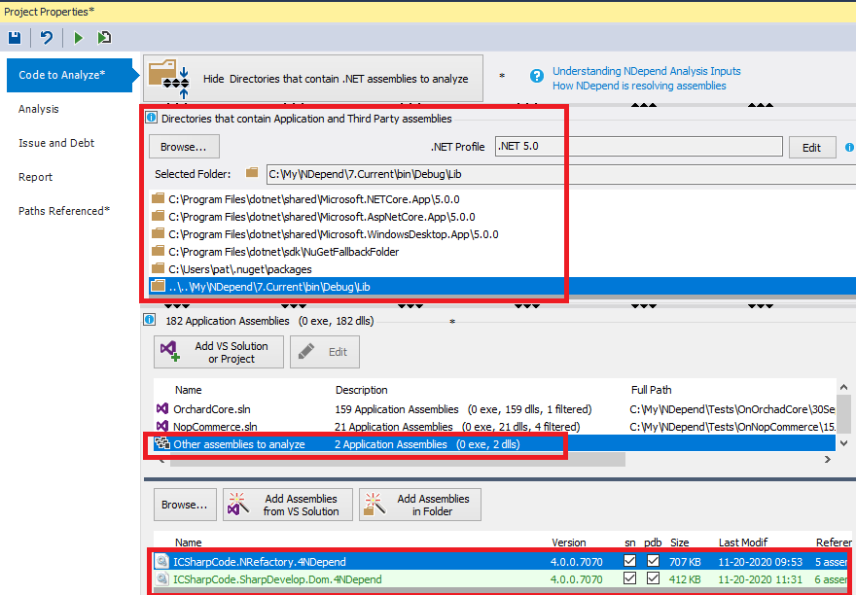Image resolution: width=856 pixels, height=595 pixels.
Task: Click folder icon of .nuget\packages directory
Action: pos(159,268)
